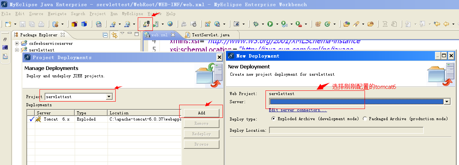Click the restore view icon in left sidebar

pos(5,39)
